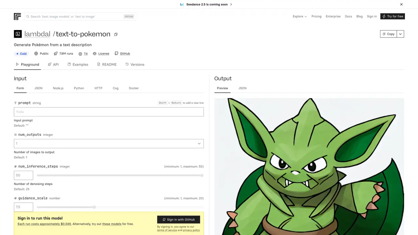Click the GitHub icon in metadata row

coord(117,54)
